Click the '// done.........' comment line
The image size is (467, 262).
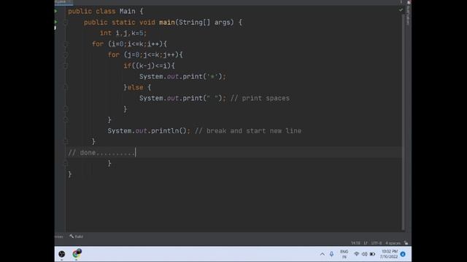pos(101,153)
